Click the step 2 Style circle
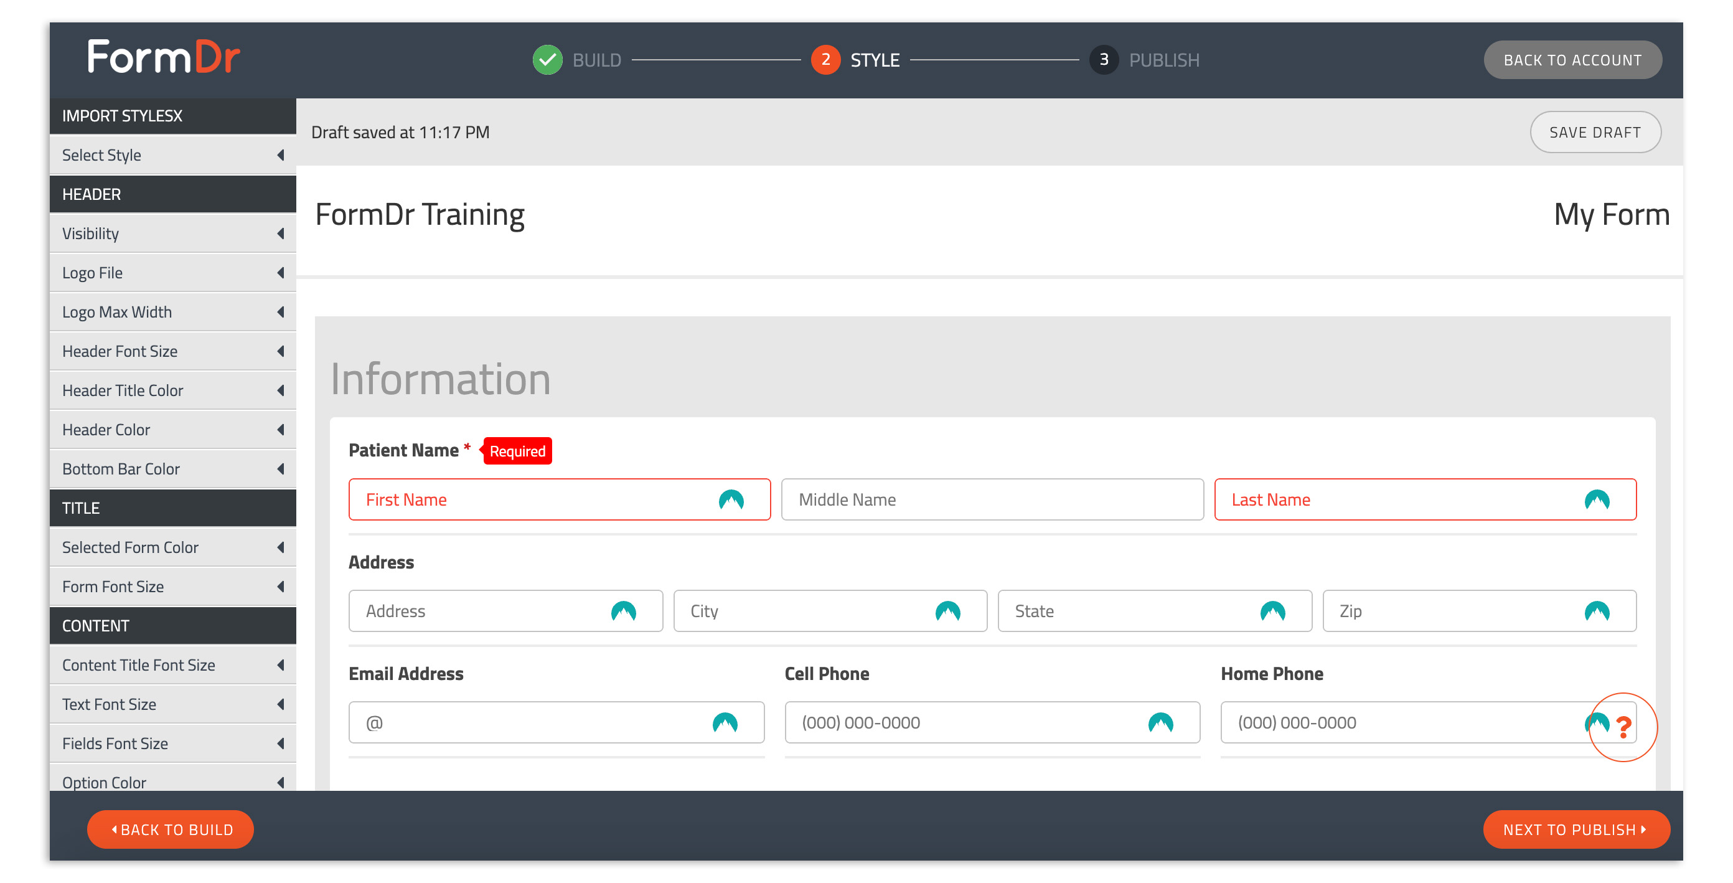This screenshot has height=883, width=1733. point(825,60)
